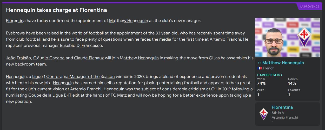Click the Artemio Franchi stadium text in the club panel
The height and width of the screenshot is (130, 325).
[285, 117]
